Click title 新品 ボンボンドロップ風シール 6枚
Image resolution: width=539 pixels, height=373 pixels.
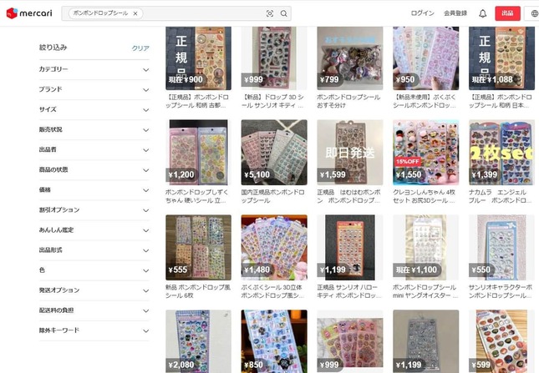coord(198,291)
